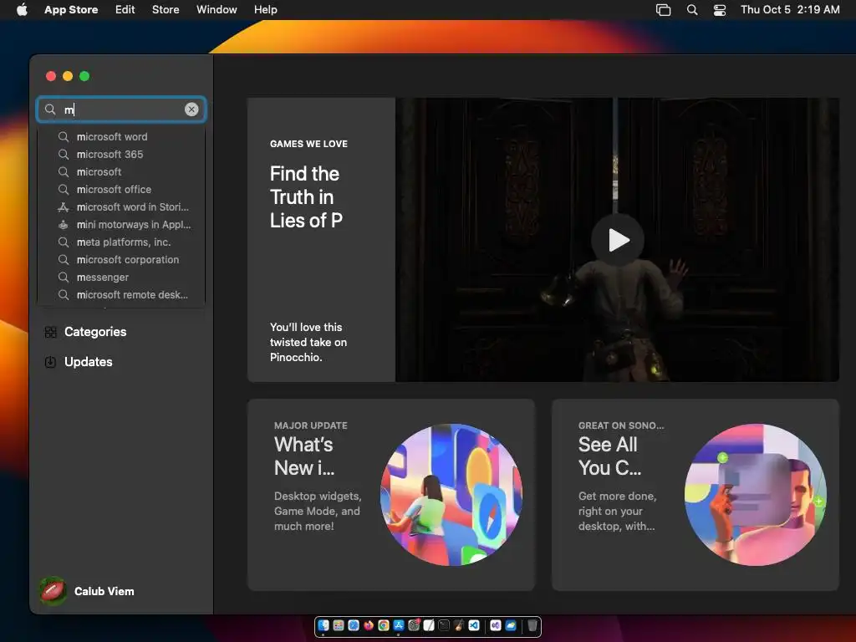856x642 pixels.
Task: Open Launchpad from the Dock
Action: (339, 625)
